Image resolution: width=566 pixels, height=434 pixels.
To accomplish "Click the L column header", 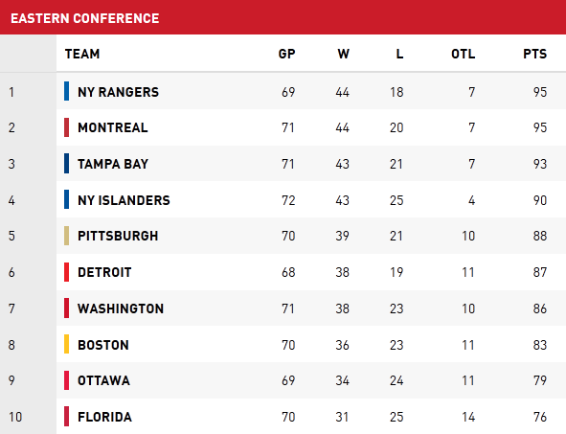I will pyautogui.click(x=399, y=55).
